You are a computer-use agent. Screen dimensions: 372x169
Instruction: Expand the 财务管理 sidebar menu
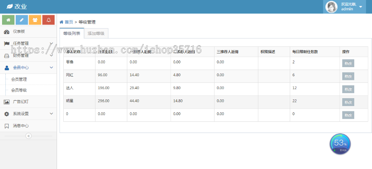point(21,55)
